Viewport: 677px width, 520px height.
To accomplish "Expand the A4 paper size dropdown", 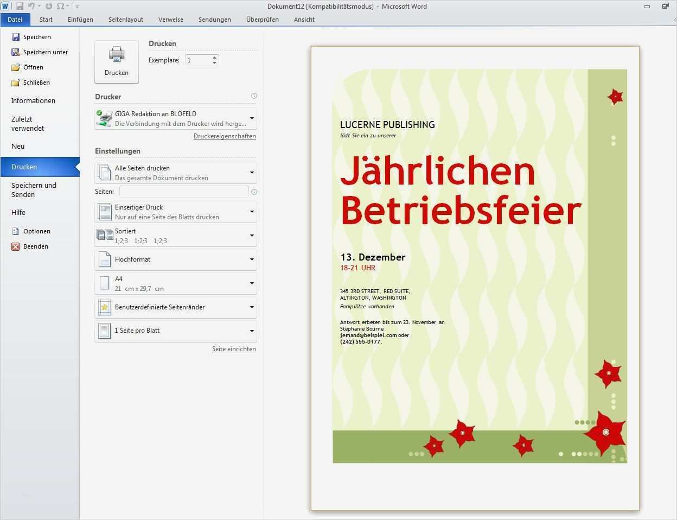I will point(251,283).
